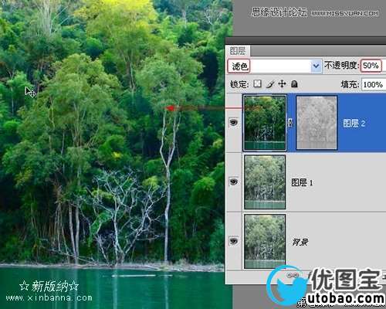386x309 pixels.
Task: Click the 图层 2 layer name
Action: (x=354, y=123)
